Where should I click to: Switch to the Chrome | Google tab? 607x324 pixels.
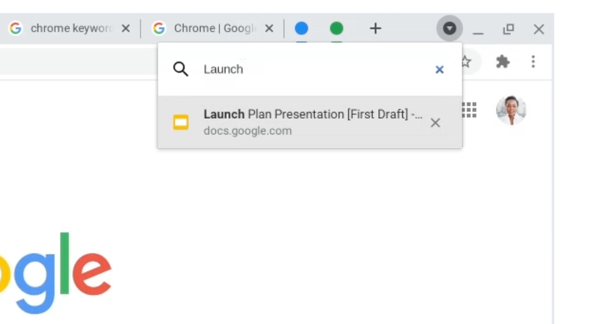click(x=209, y=29)
